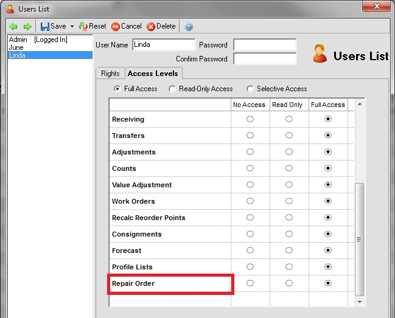
Task: Click the Save floppy disk icon
Action: pos(45,27)
